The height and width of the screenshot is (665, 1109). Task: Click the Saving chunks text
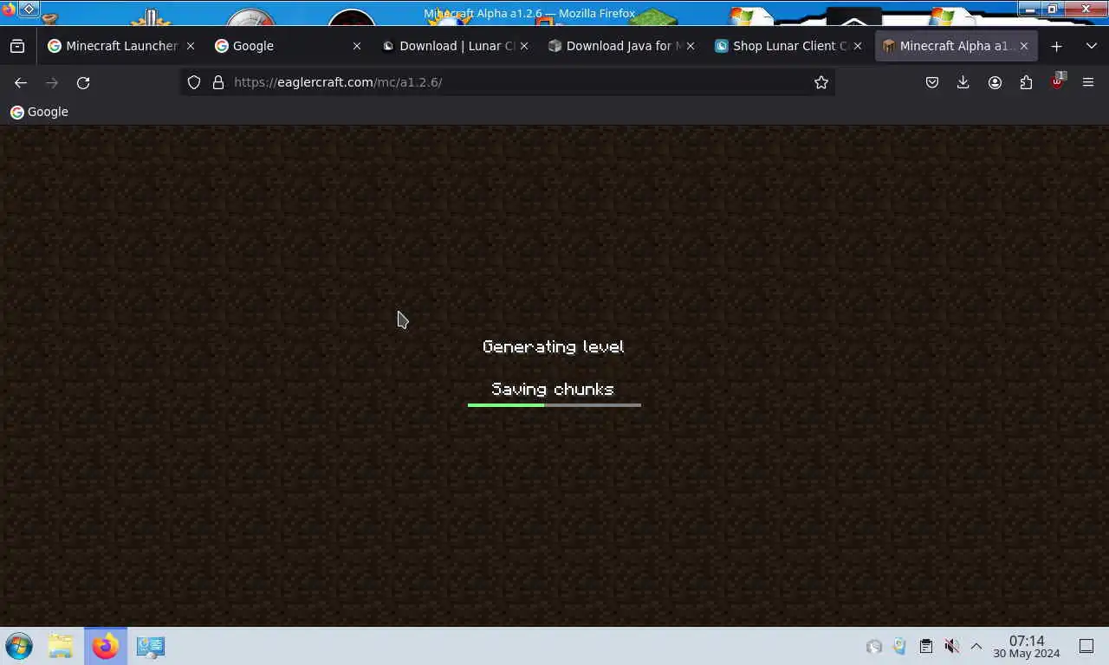coord(553,389)
